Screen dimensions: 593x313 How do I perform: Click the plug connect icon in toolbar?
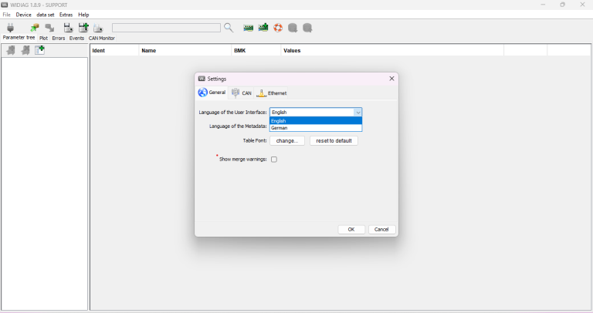pyautogui.click(x=11, y=28)
